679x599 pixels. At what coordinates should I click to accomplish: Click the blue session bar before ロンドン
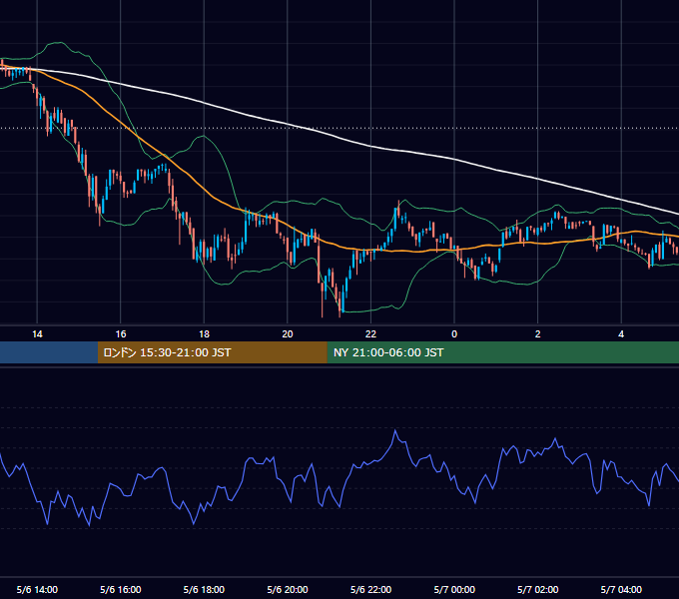pos(49,352)
